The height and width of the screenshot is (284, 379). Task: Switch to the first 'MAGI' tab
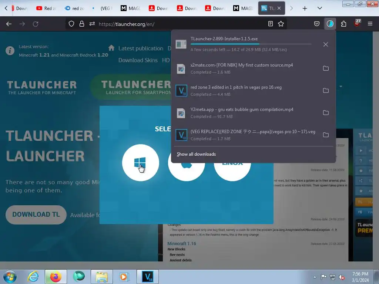[x=131, y=8]
